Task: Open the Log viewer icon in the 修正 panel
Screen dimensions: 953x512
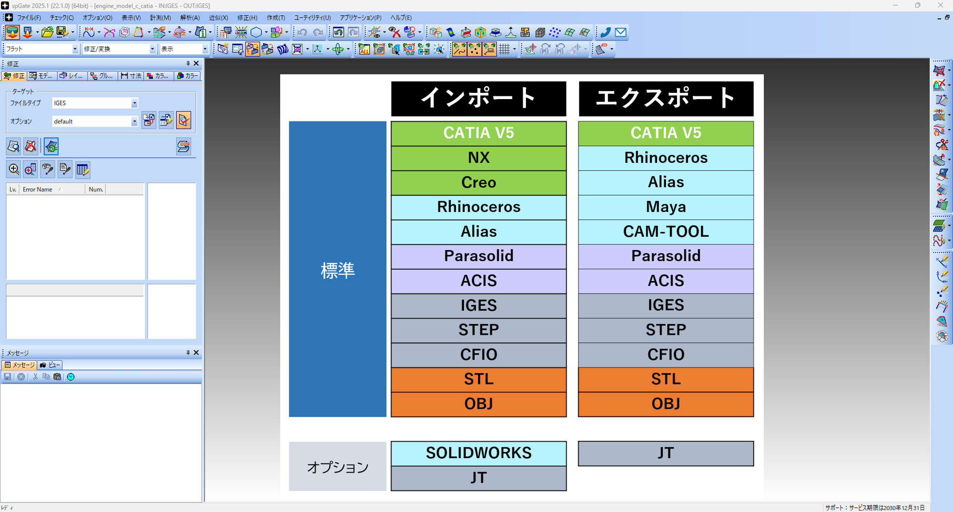Action: pos(183,146)
